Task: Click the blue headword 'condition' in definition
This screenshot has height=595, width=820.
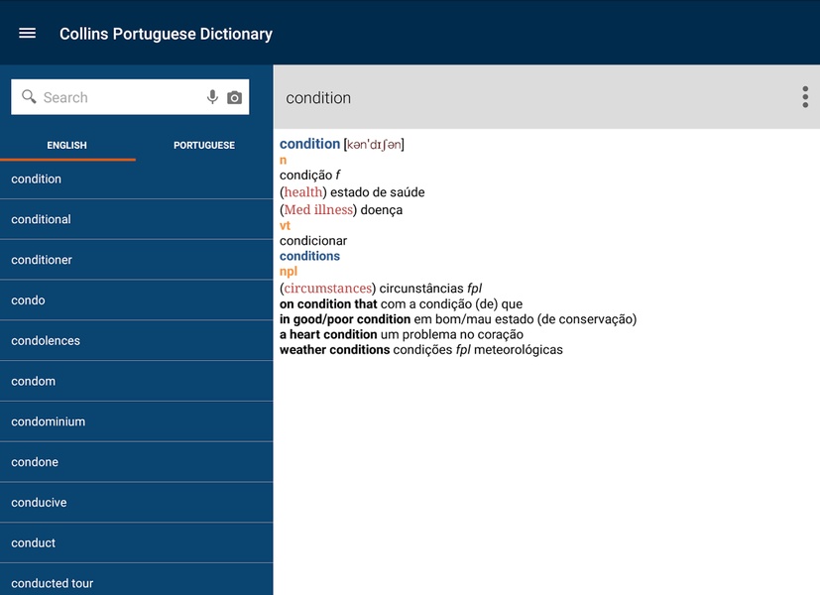Action: tap(309, 144)
